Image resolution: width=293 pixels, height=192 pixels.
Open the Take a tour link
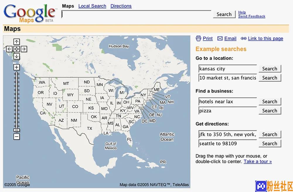[258, 161]
